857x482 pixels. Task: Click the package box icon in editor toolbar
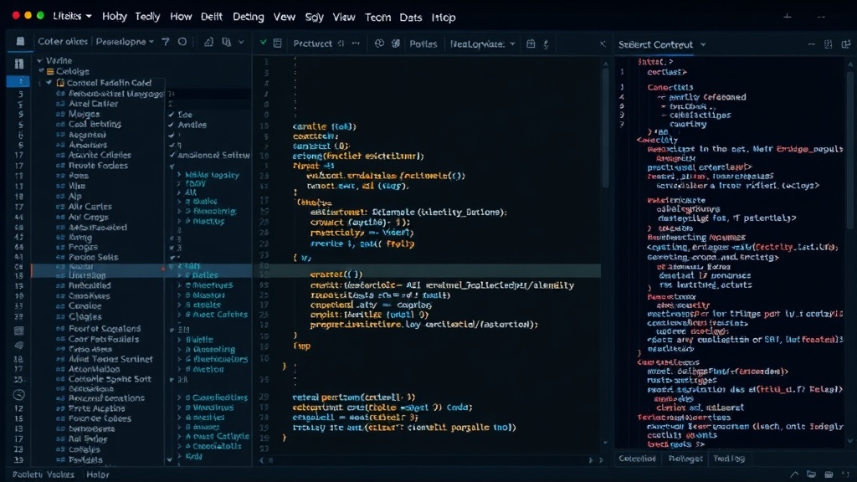[531, 44]
